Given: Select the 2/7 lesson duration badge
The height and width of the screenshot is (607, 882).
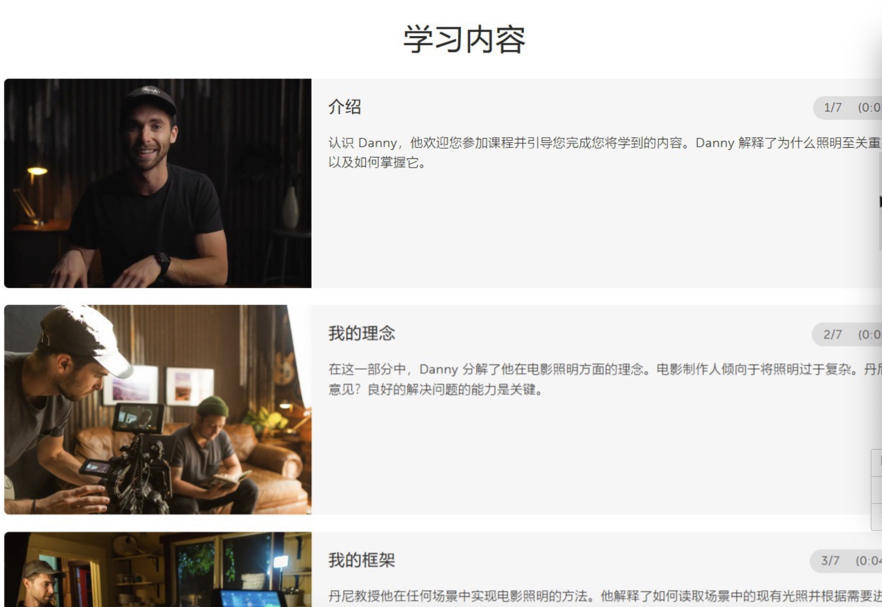Looking at the screenshot, I should [x=847, y=335].
